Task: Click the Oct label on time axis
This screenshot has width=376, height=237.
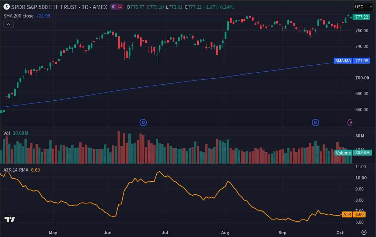Action: [x=340, y=233]
